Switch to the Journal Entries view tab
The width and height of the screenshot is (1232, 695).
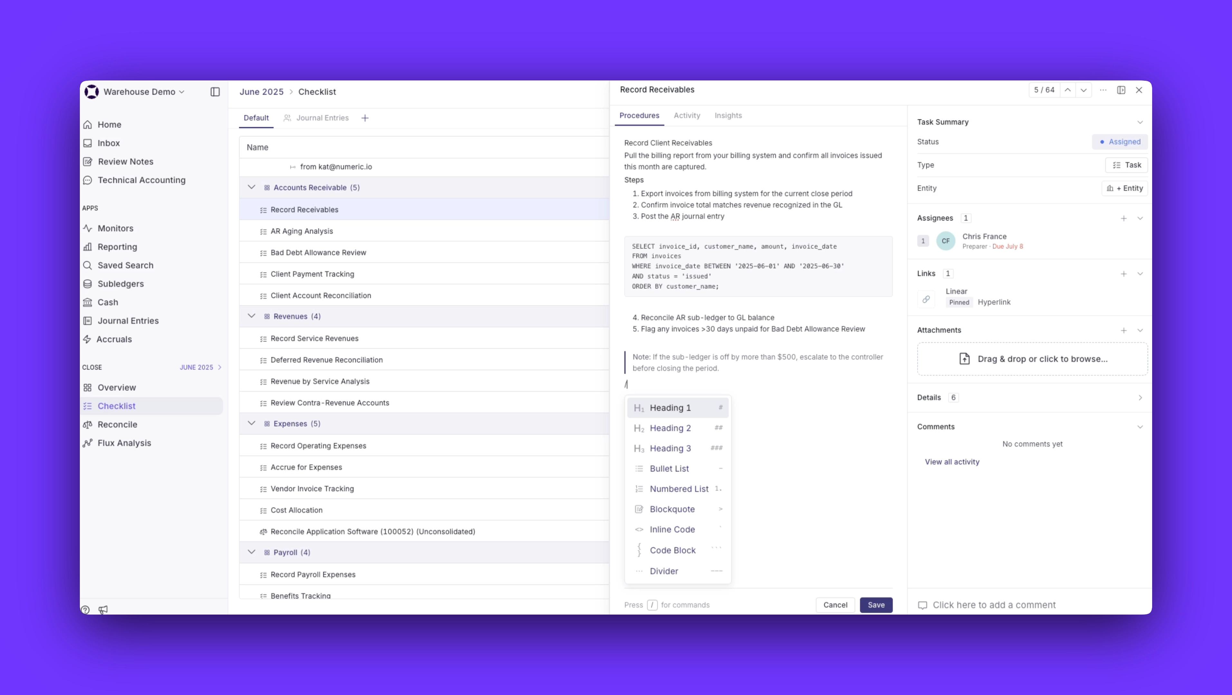(317, 118)
